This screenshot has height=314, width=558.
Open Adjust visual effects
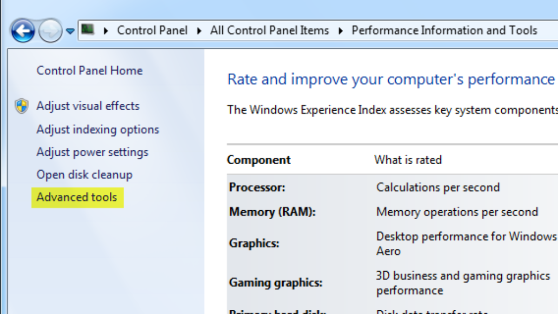(88, 106)
